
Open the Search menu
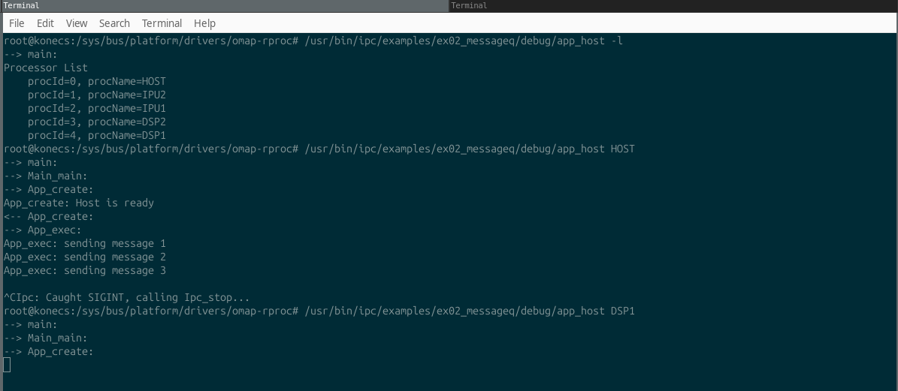(114, 23)
